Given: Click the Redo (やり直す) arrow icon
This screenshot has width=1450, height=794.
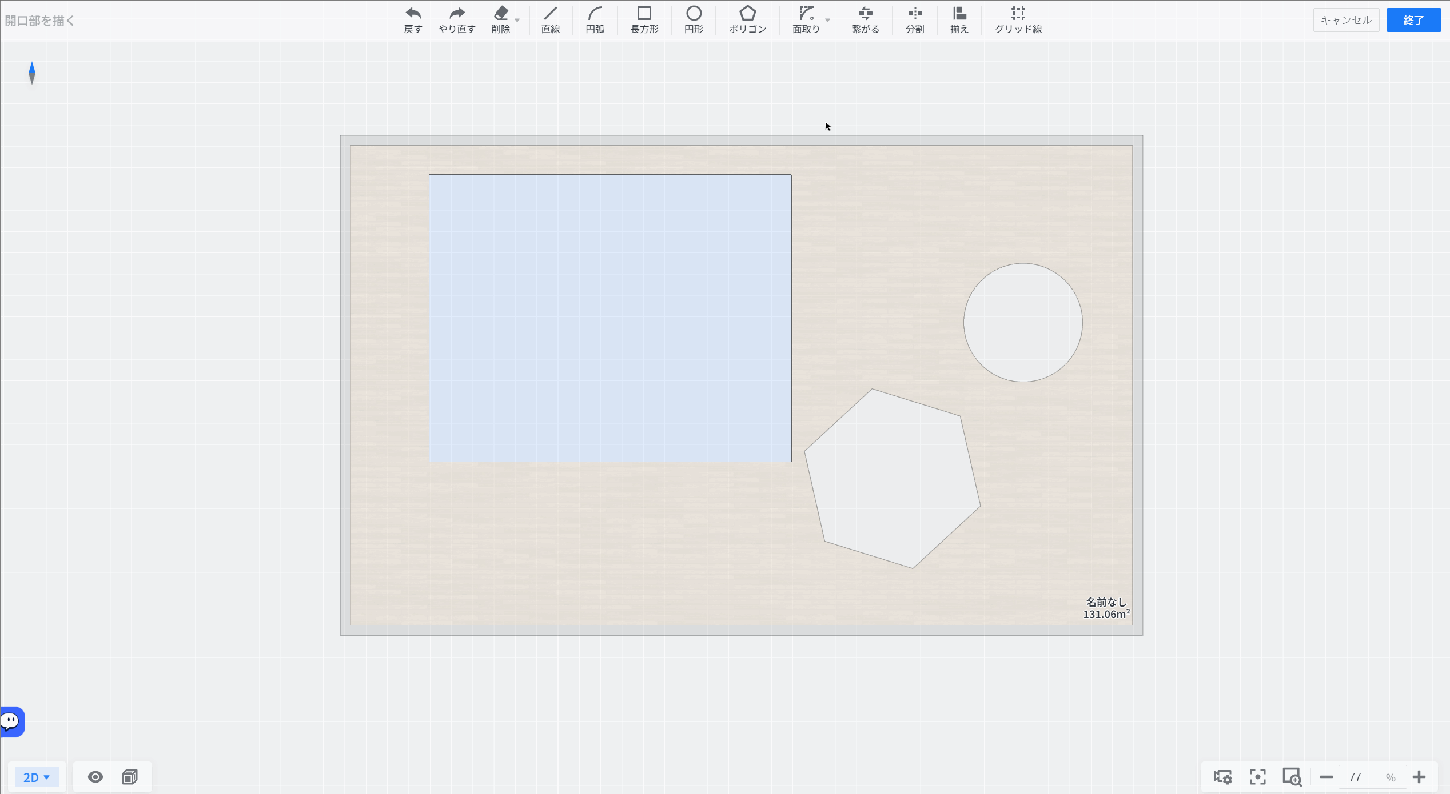Looking at the screenshot, I should tap(457, 13).
